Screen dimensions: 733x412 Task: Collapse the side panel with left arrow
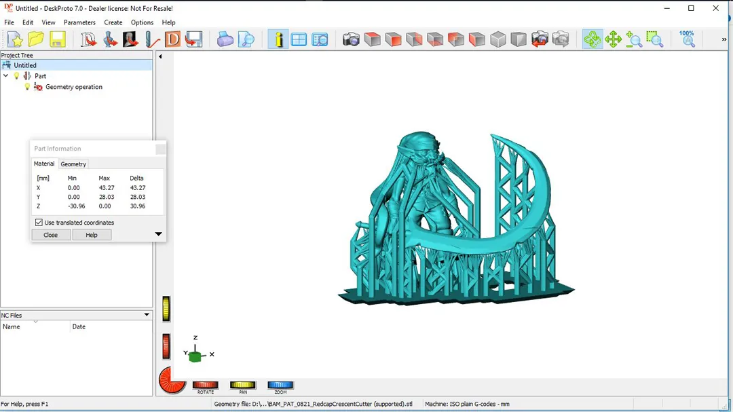(160, 56)
